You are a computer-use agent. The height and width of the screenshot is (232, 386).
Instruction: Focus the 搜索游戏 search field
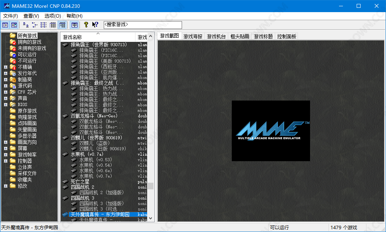pos(143,25)
